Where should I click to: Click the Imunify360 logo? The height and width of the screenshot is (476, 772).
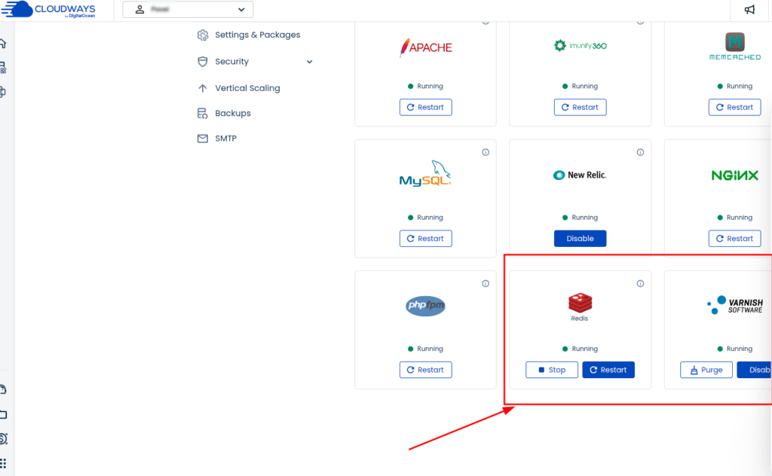click(x=580, y=46)
